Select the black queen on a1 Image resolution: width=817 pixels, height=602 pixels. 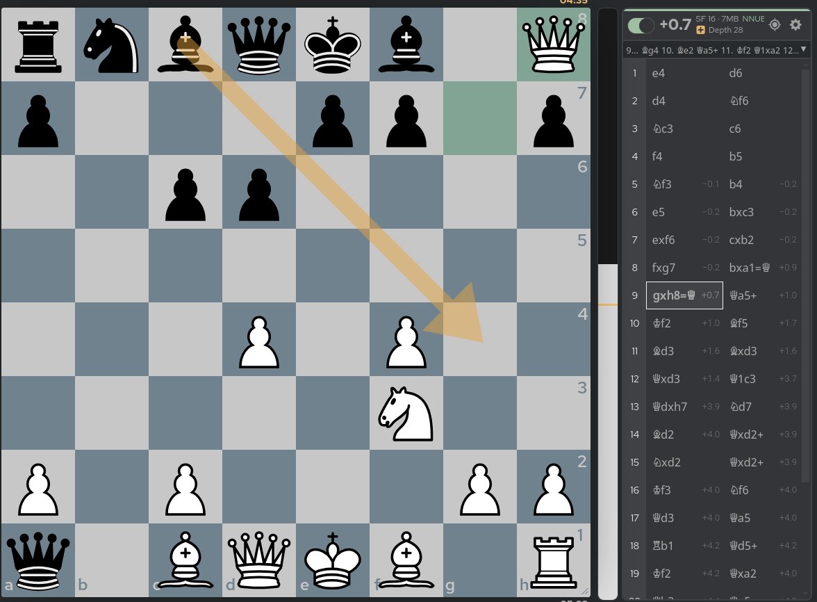click(x=38, y=562)
